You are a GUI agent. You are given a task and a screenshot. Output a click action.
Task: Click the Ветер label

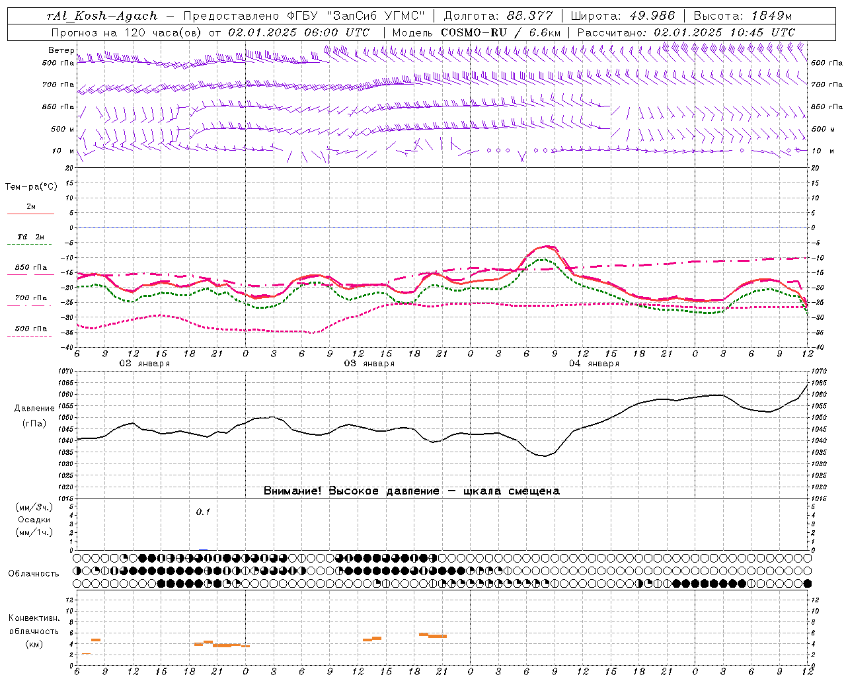pyautogui.click(x=61, y=50)
